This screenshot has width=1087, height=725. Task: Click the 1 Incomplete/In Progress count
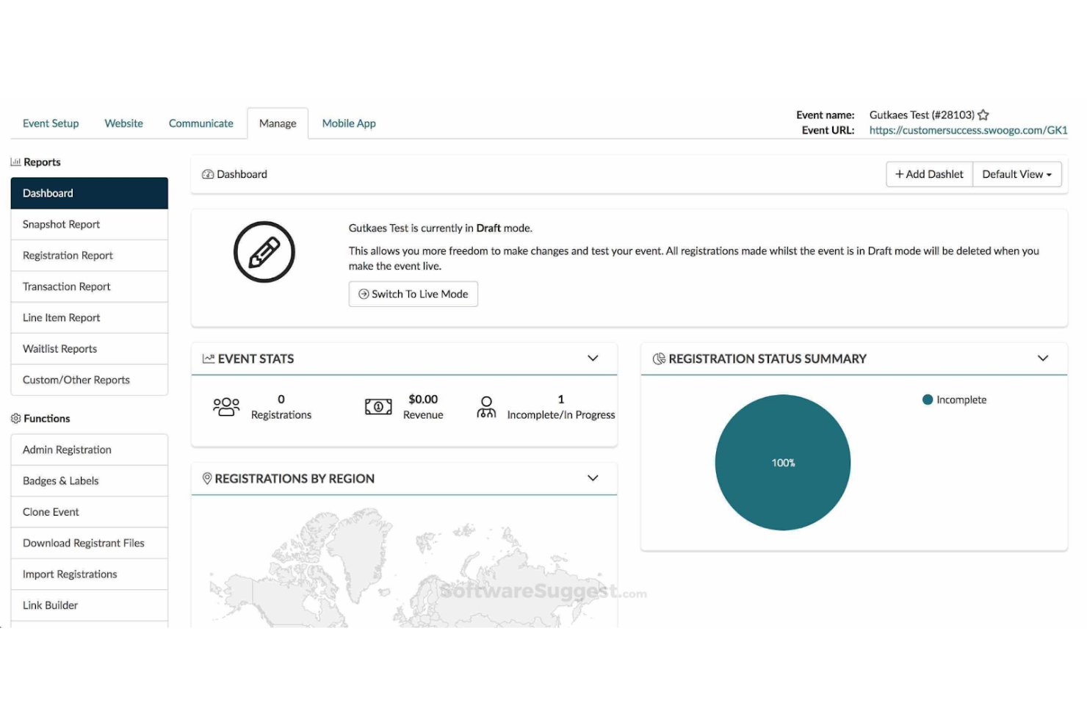coord(561,400)
